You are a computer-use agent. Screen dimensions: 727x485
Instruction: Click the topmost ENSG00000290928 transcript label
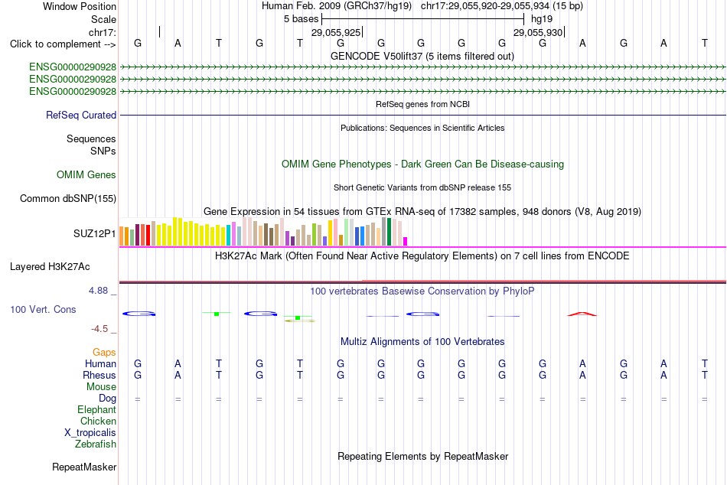[73, 67]
